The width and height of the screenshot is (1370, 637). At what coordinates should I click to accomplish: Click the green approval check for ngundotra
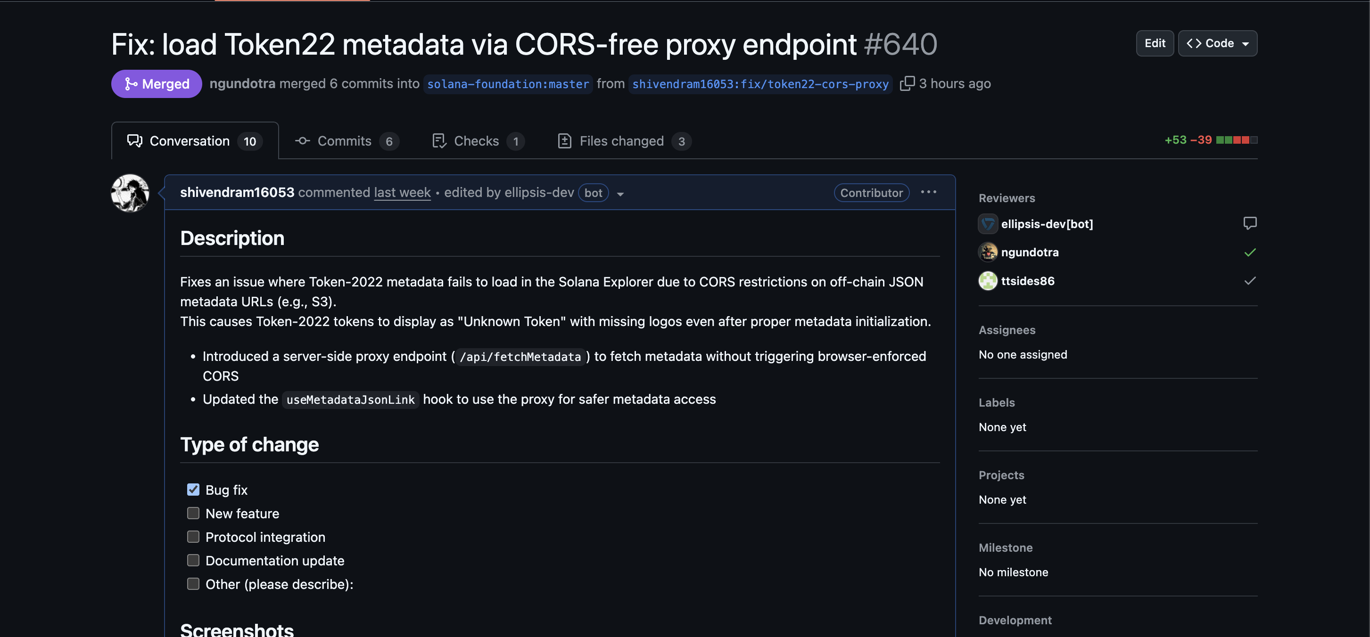1250,252
